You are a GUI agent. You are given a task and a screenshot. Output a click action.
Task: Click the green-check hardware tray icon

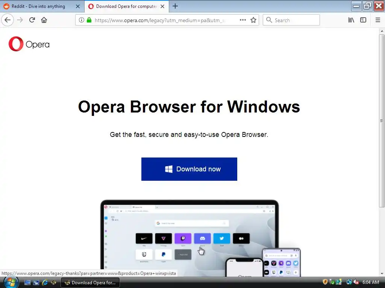pyautogui.click(x=332, y=282)
